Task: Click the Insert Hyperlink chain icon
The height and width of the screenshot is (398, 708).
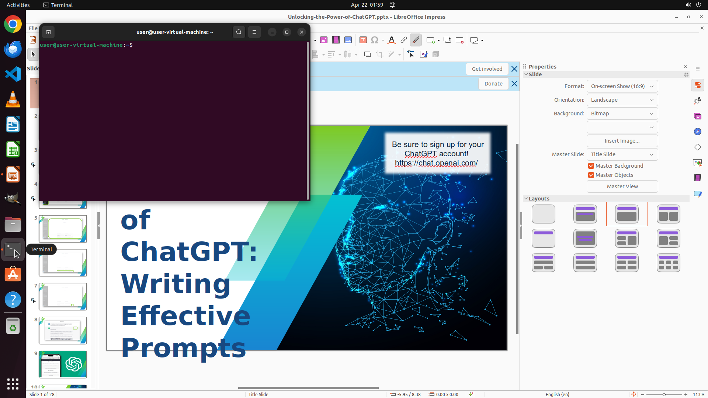Action: (x=404, y=40)
